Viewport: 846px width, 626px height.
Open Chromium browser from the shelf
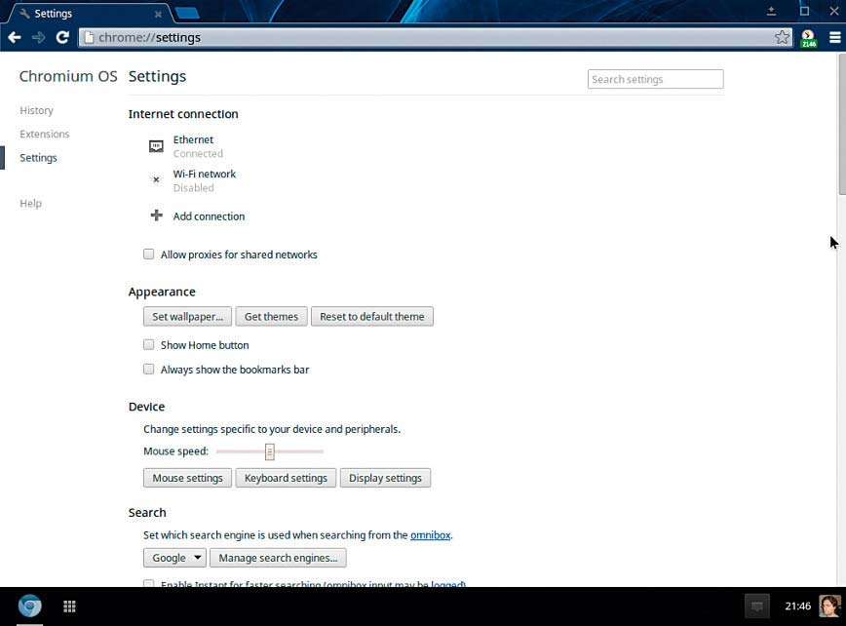[x=29, y=606]
